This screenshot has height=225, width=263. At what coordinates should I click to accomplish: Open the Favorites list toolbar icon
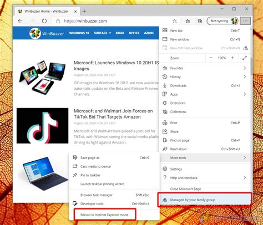(188, 21)
